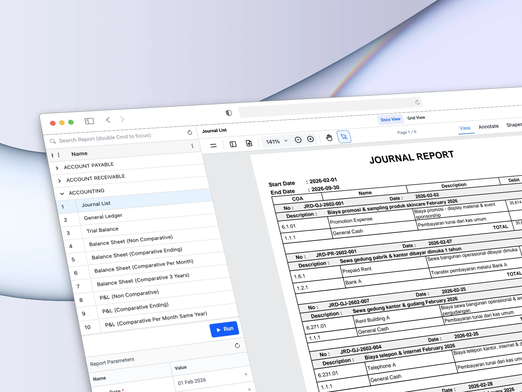Switch to Grid View
This screenshot has width=522, height=392.
[x=416, y=118]
